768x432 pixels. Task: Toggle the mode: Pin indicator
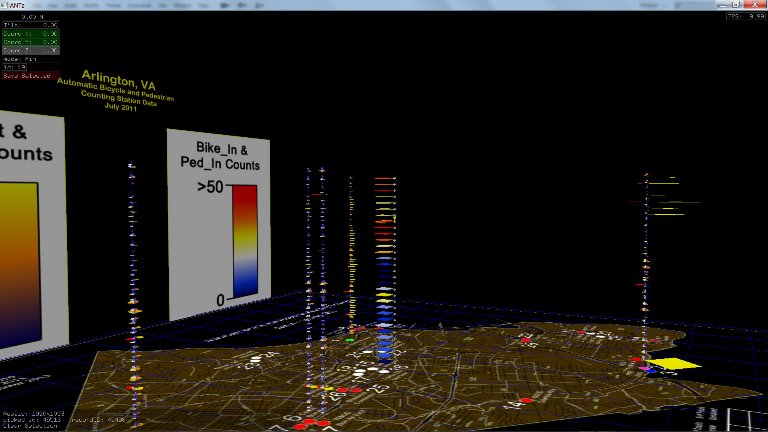[x=30, y=59]
